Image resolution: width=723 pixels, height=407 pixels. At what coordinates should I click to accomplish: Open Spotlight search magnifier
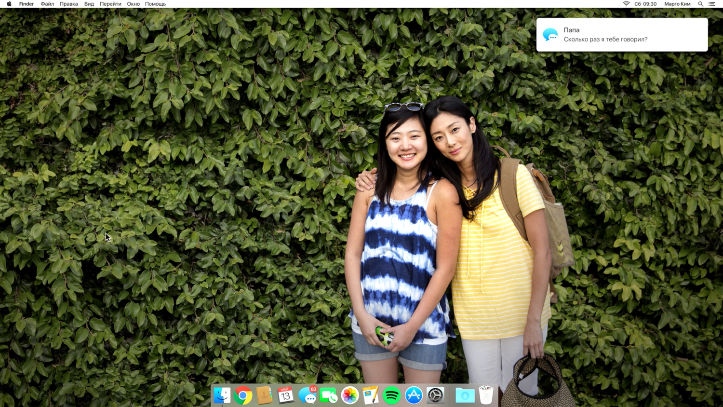tap(700, 4)
